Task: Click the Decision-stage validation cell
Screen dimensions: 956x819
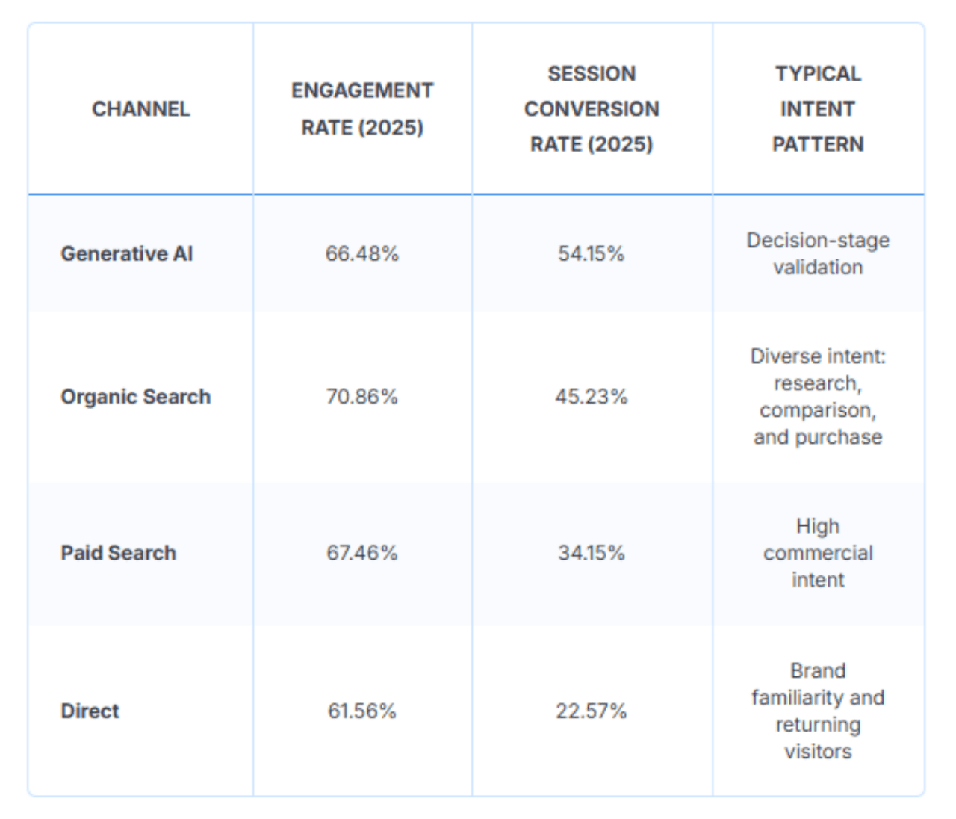Action: (818, 254)
